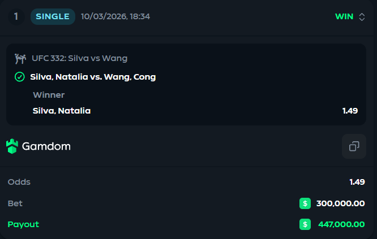Click the dollar icon beside Bet amount
The image size is (377, 239).
click(305, 203)
